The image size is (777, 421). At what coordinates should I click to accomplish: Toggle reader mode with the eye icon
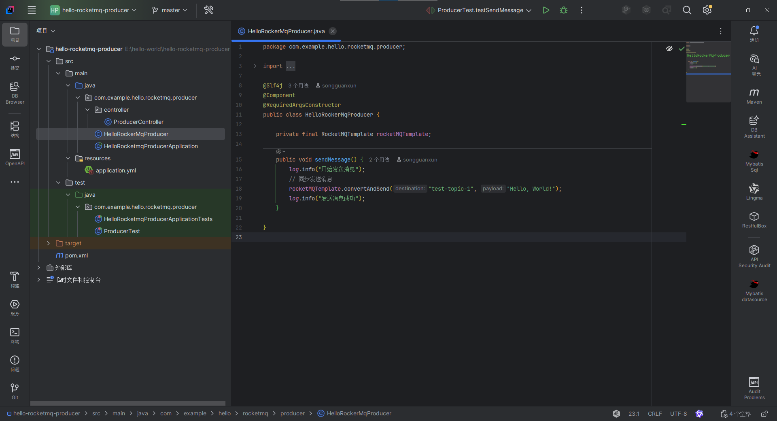pyautogui.click(x=669, y=49)
